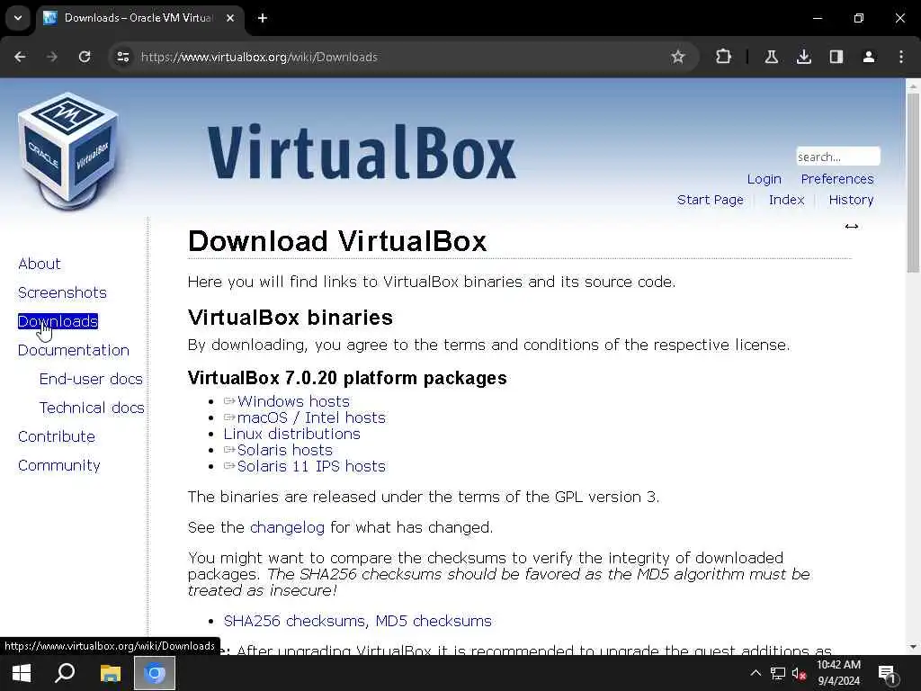Open the Extensions puzzle icon
This screenshot has width=921, height=691.
tap(724, 57)
